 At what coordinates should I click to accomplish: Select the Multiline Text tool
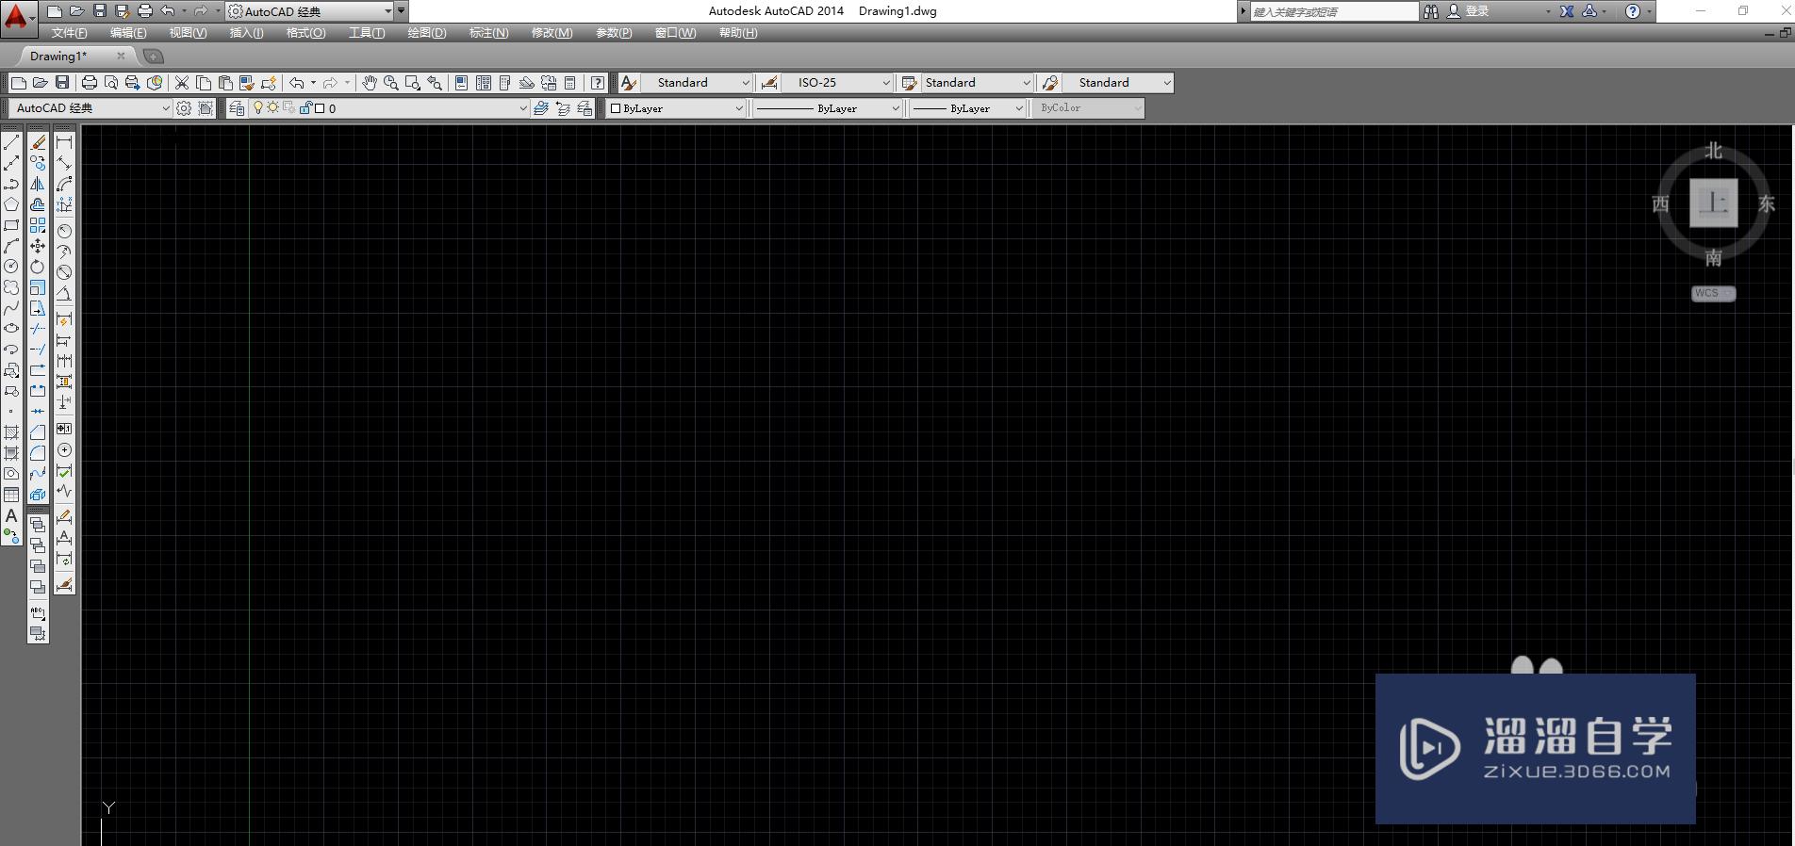(11, 515)
